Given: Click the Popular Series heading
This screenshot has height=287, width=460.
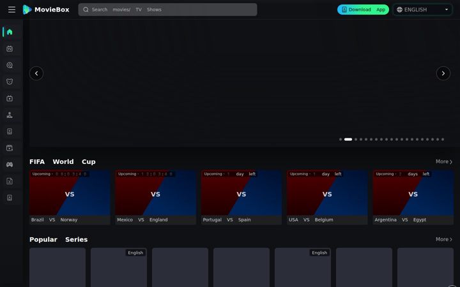Looking at the screenshot, I should (x=58, y=240).
